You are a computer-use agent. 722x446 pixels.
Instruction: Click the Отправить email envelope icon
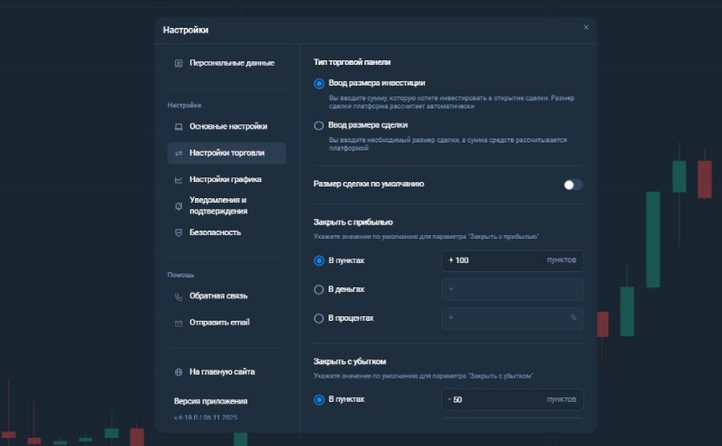179,323
